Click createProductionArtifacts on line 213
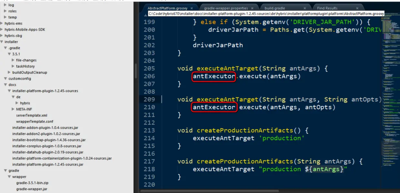The image size is (400, 193). coord(245,131)
